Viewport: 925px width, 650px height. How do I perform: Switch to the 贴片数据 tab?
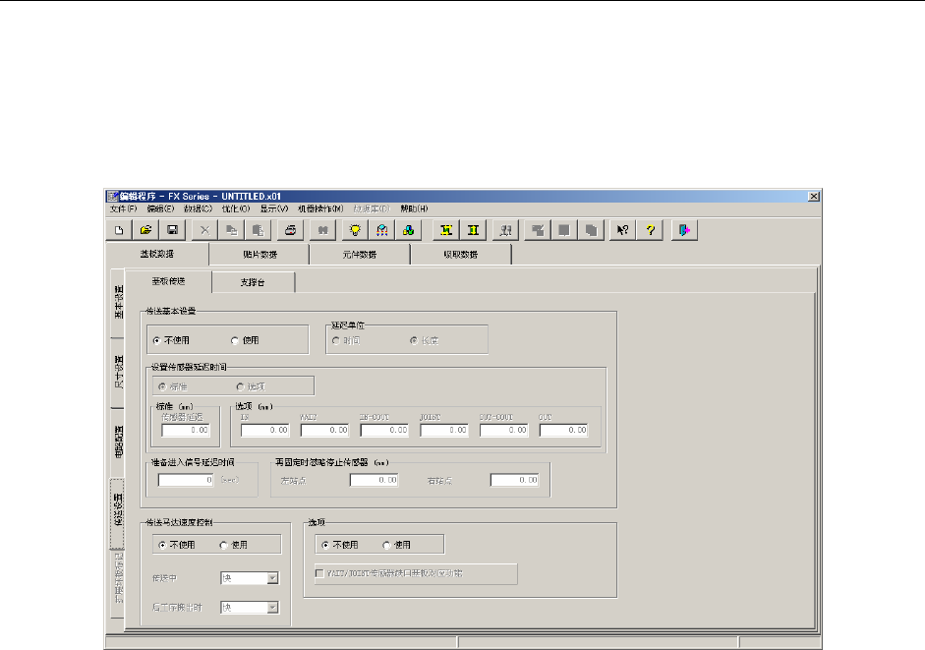coord(260,255)
